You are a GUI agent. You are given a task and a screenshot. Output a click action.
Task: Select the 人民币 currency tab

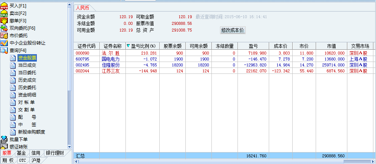point(83,8)
